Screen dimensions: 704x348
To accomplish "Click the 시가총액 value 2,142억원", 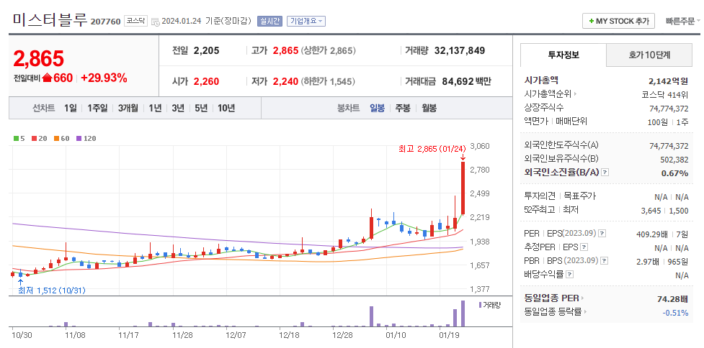I will tap(668, 81).
